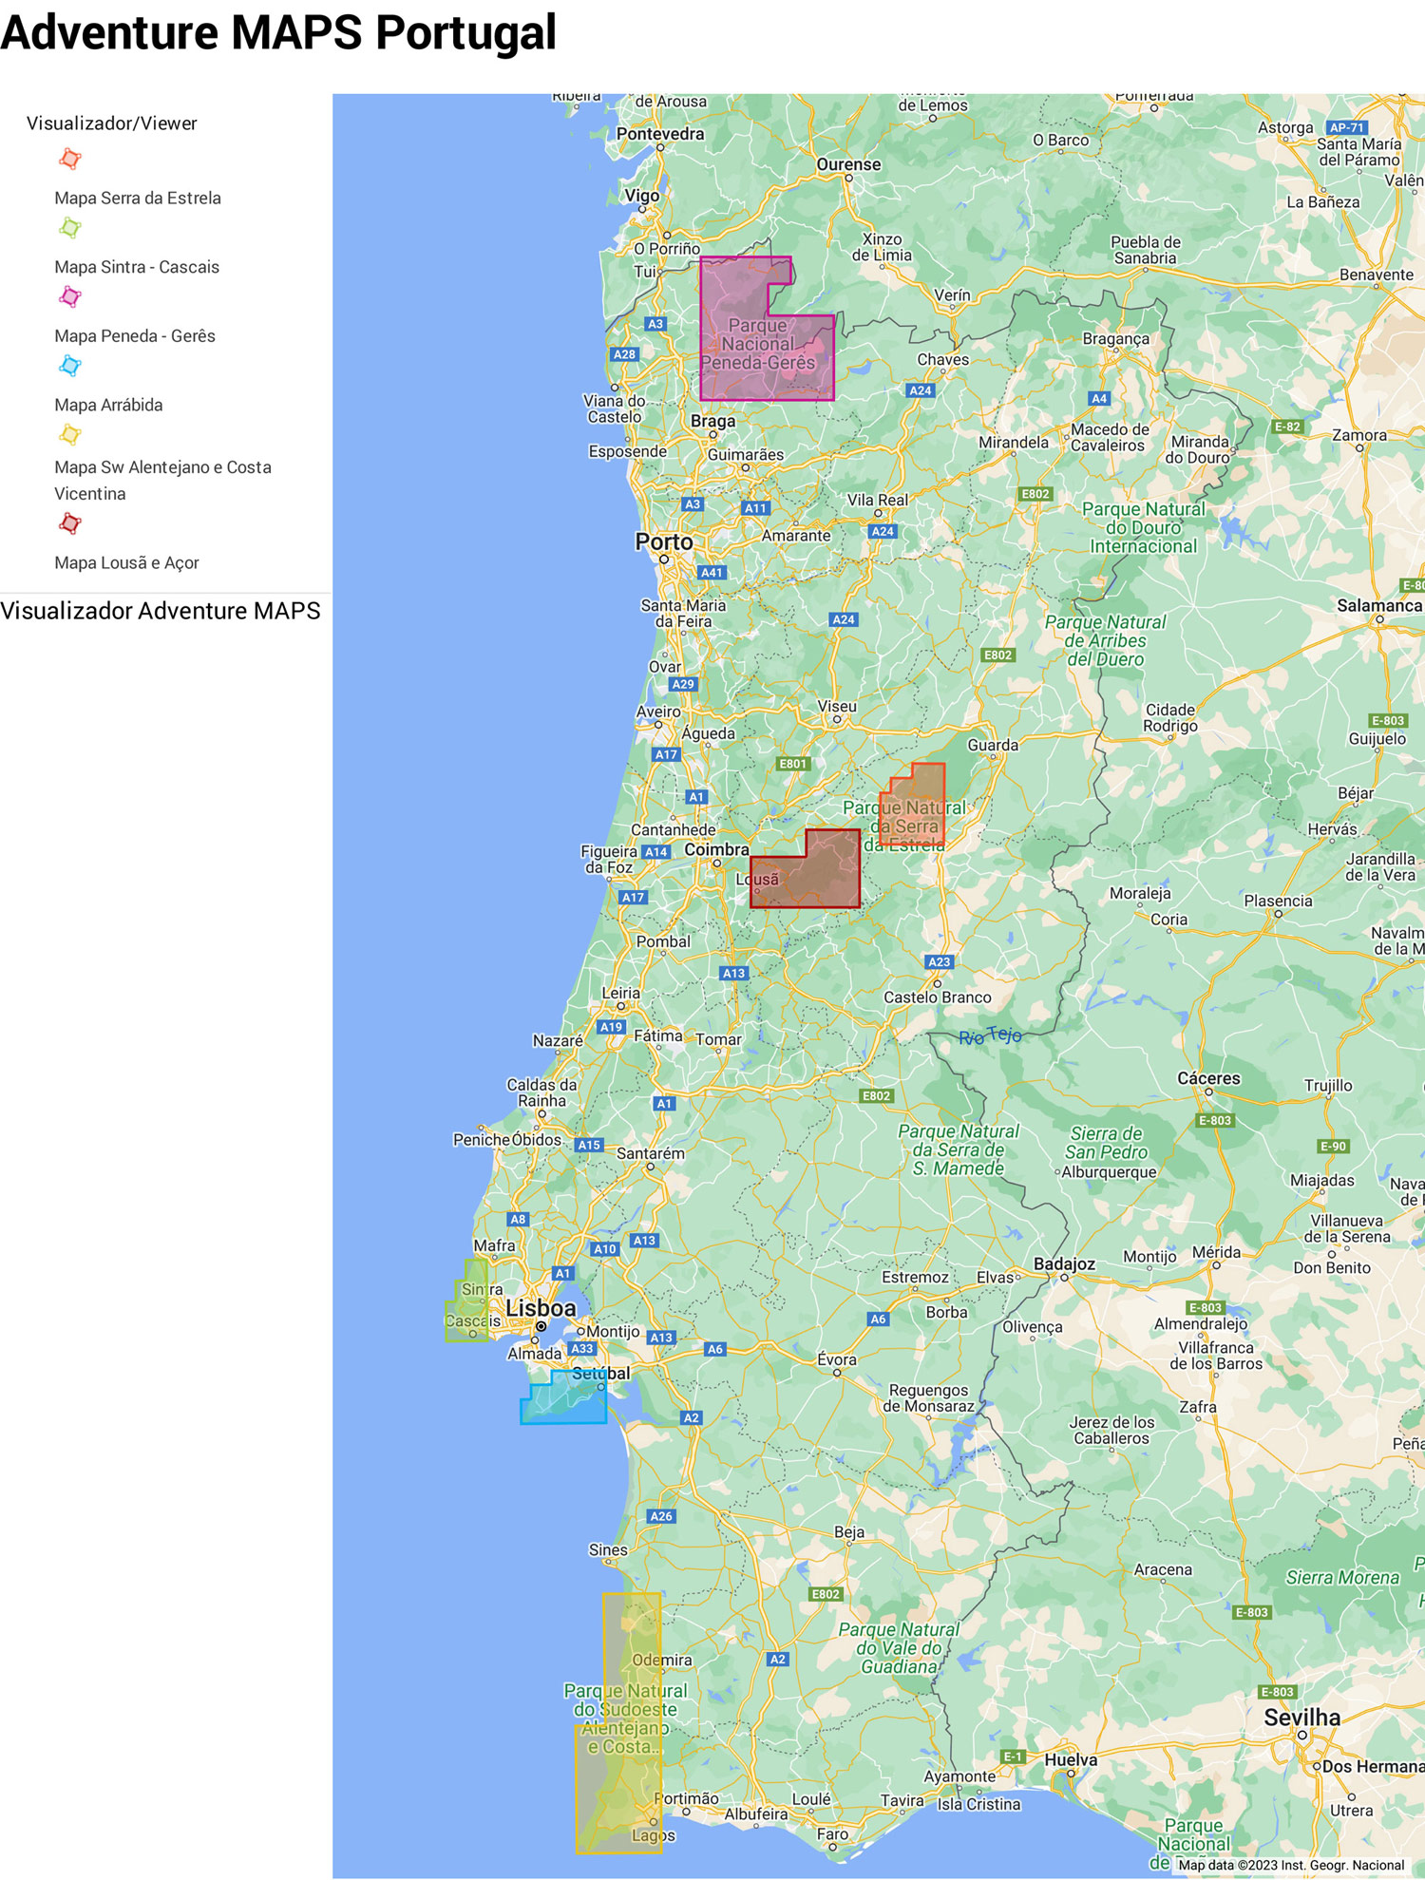This screenshot has width=1425, height=1880.
Task: Open the Mapa Sintra - Cascais entry
Action: point(137,267)
